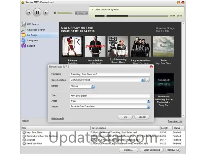Open the Album dropdown list

[148, 107]
